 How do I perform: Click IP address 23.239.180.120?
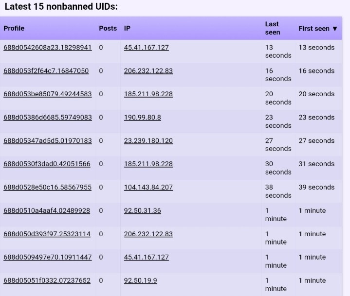[x=148, y=141]
